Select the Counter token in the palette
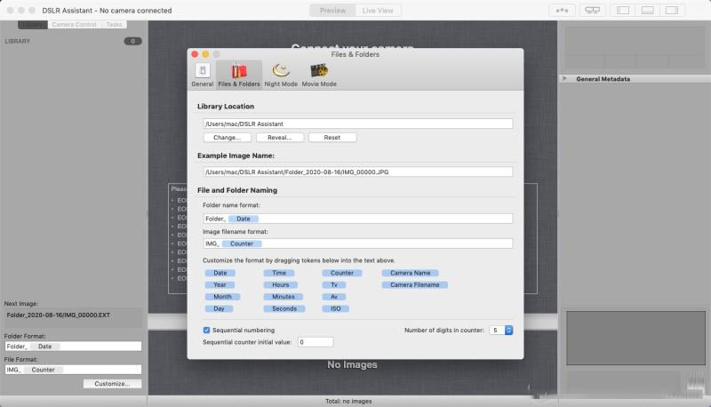The height and width of the screenshot is (407, 711). (342, 273)
